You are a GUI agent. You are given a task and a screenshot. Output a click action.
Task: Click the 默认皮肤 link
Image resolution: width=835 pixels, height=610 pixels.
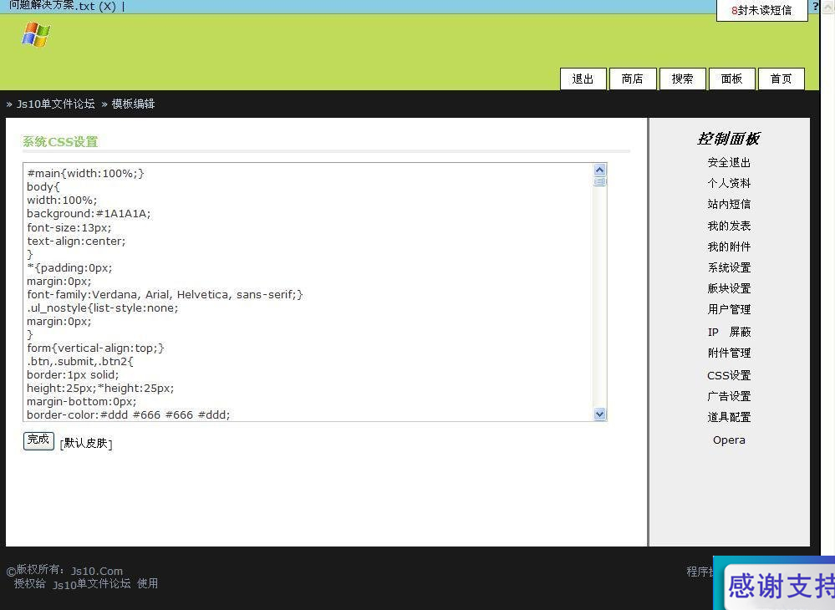pyautogui.click(x=86, y=444)
